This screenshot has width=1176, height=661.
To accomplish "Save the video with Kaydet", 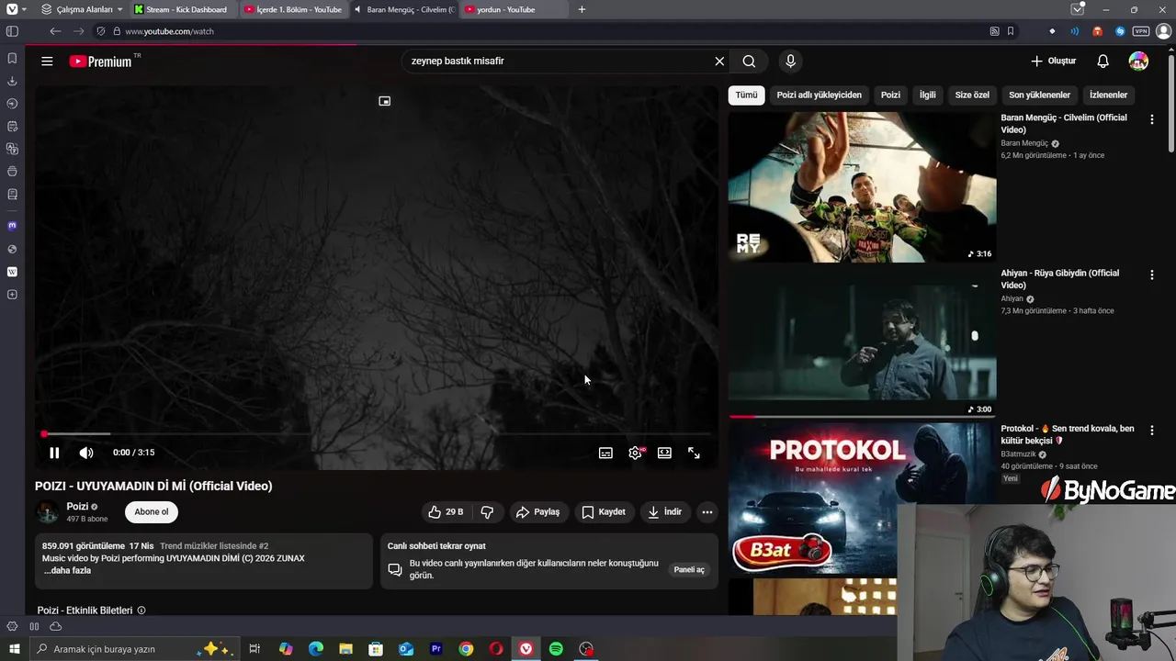I will click(x=604, y=512).
